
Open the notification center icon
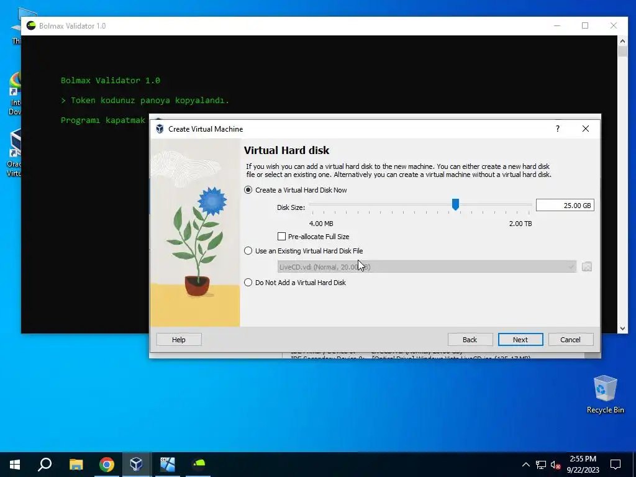coord(616,465)
